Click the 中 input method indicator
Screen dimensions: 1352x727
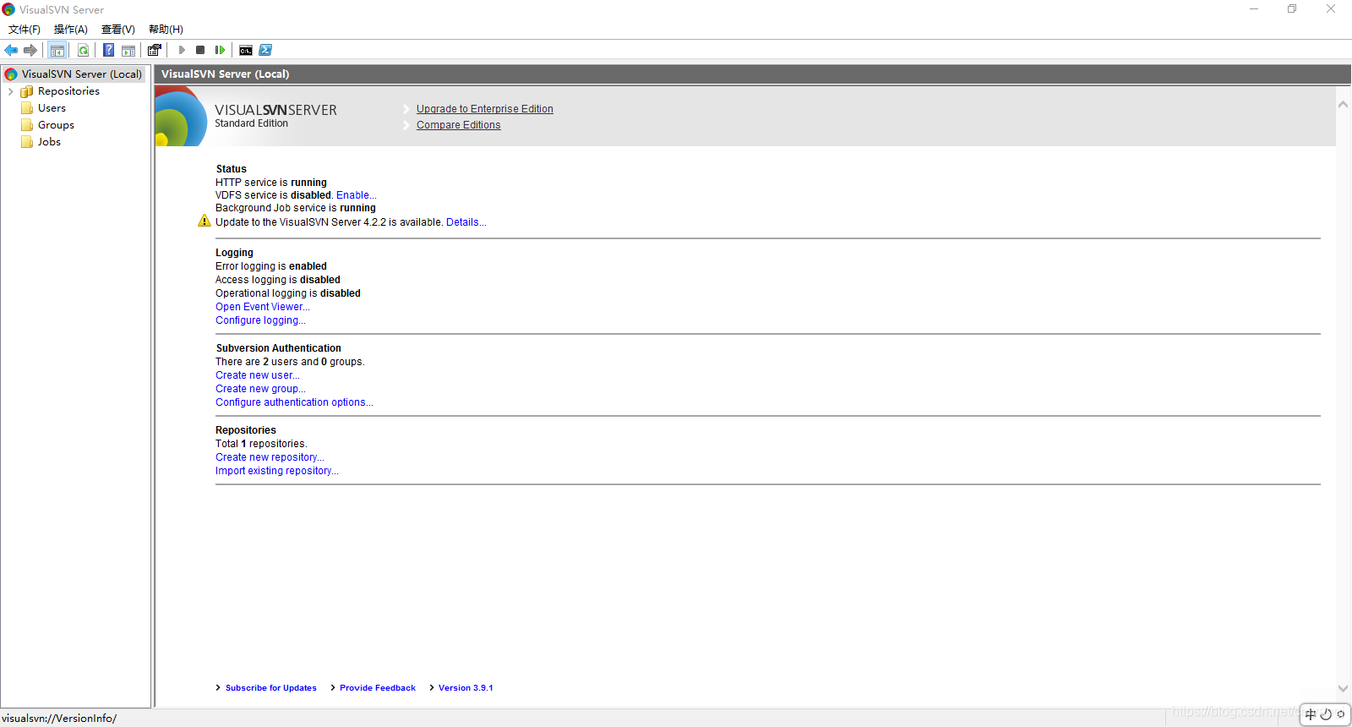click(x=1311, y=714)
